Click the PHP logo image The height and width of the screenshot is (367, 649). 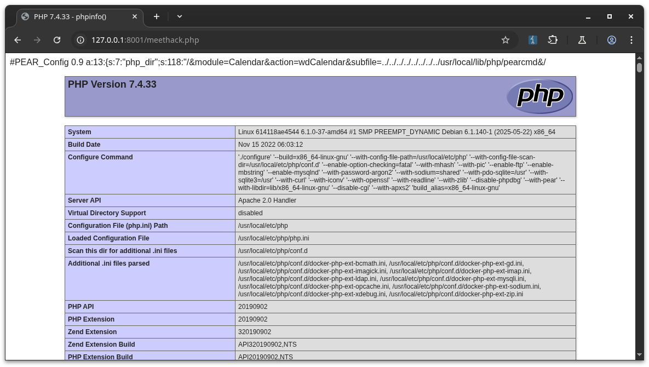coord(539,96)
